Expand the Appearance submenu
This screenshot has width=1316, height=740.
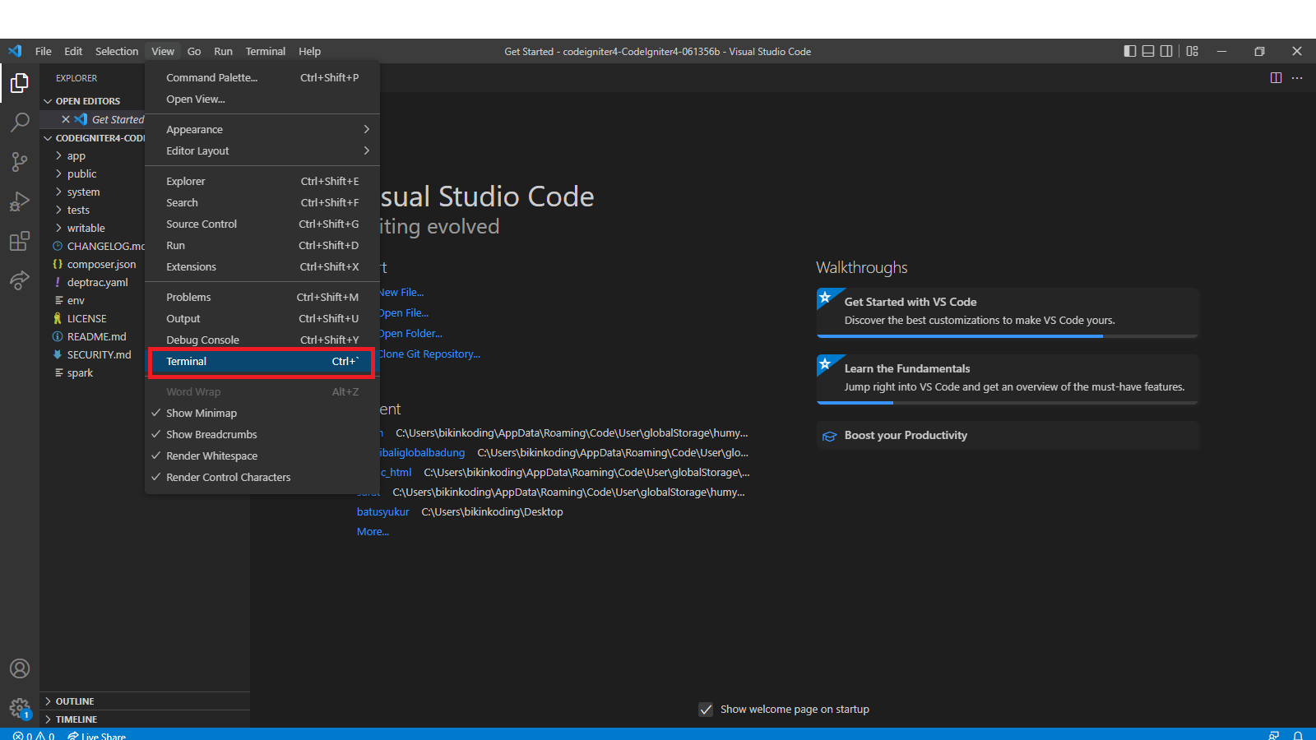click(x=262, y=129)
